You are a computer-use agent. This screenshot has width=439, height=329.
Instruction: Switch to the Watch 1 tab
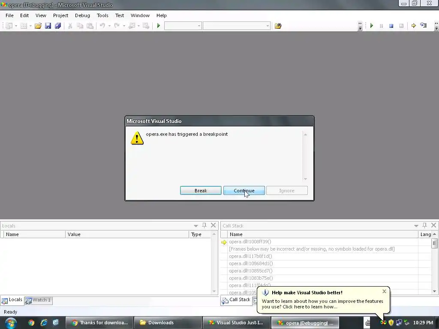(x=38, y=300)
